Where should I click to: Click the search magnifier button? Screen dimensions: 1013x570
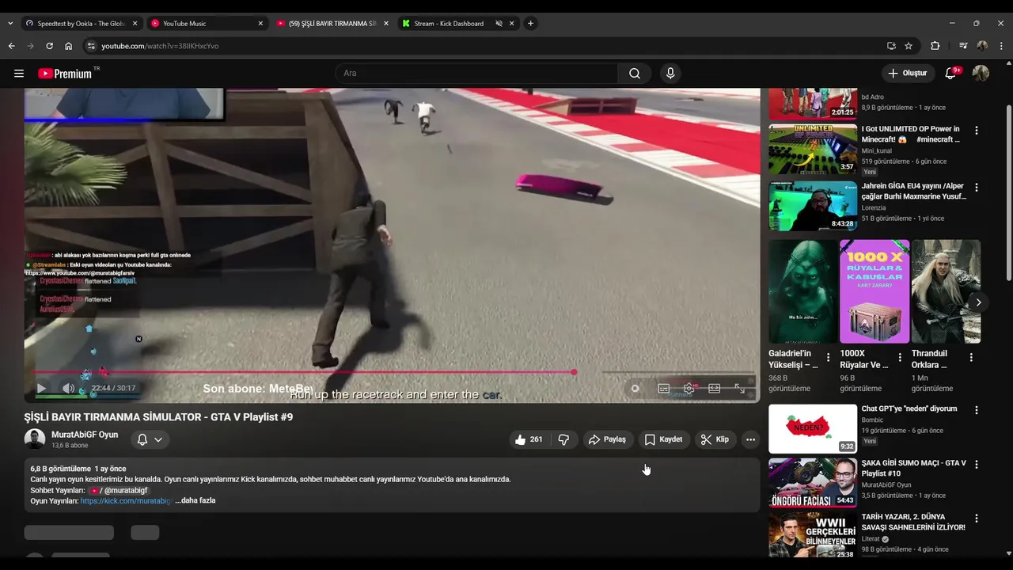(x=635, y=74)
